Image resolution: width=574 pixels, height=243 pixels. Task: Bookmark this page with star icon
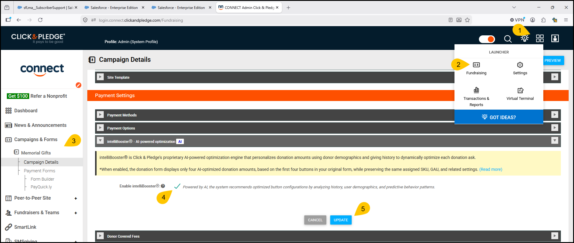pyautogui.click(x=467, y=20)
